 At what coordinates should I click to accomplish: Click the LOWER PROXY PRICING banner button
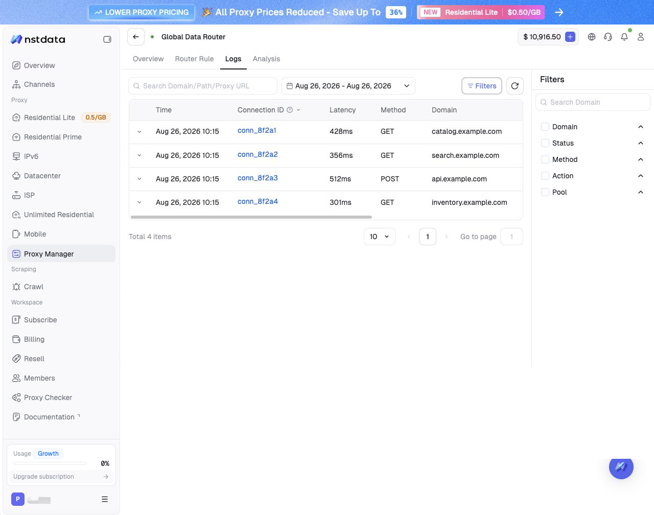coord(142,12)
